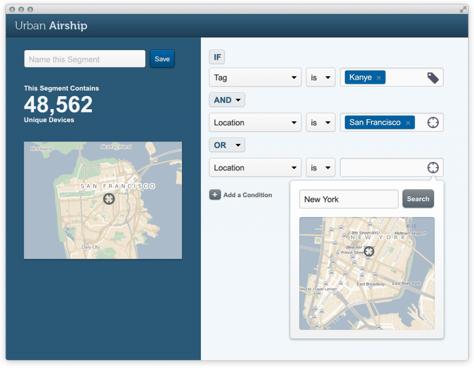Open location picker for San Francisco row
The image size is (474, 379).
coord(433,123)
